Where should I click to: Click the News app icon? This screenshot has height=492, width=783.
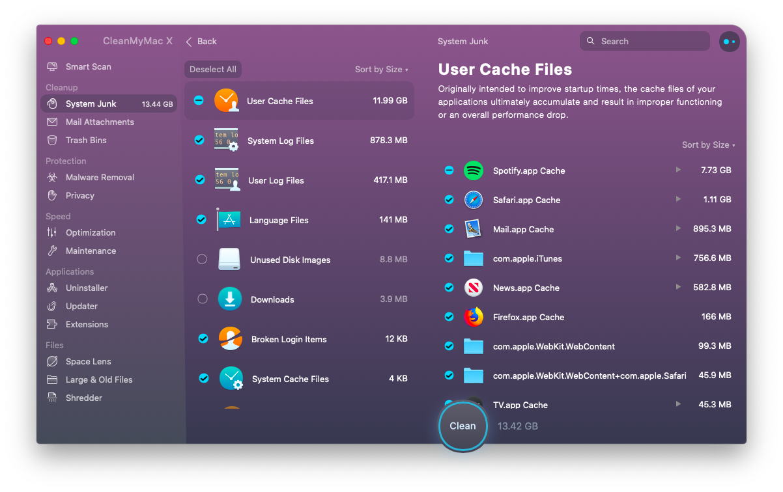474,288
